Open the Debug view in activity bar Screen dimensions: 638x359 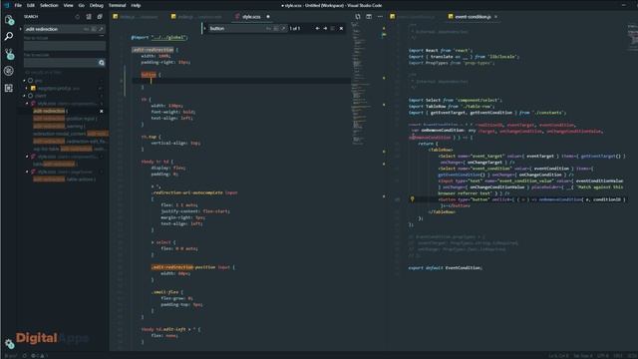click(9, 71)
